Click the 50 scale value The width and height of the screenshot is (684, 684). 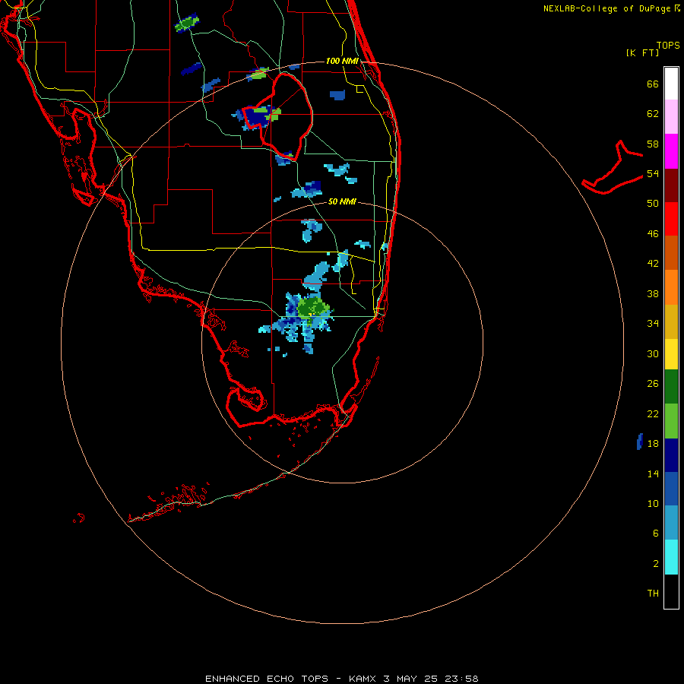(x=653, y=204)
